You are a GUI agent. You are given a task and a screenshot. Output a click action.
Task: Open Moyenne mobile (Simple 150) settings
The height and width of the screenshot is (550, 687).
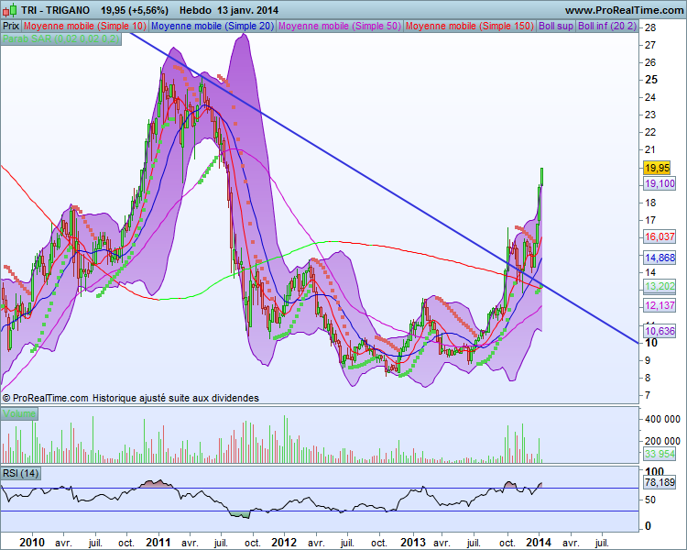pyautogui.click(x=470, y=26)
